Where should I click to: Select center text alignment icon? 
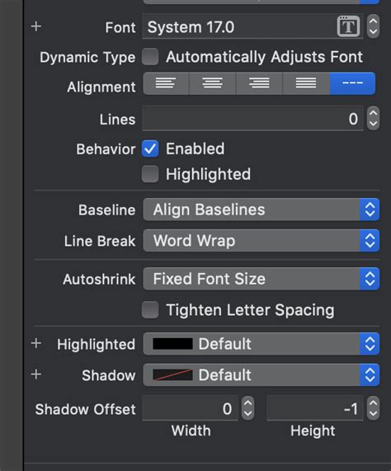point(213,83)
